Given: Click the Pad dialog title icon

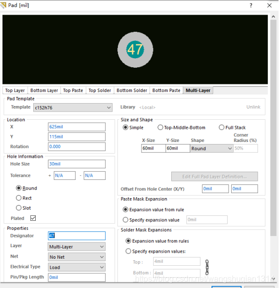Looking at the screenshot, I should click(3, 5).
